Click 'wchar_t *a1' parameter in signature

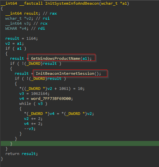point(114,3)
